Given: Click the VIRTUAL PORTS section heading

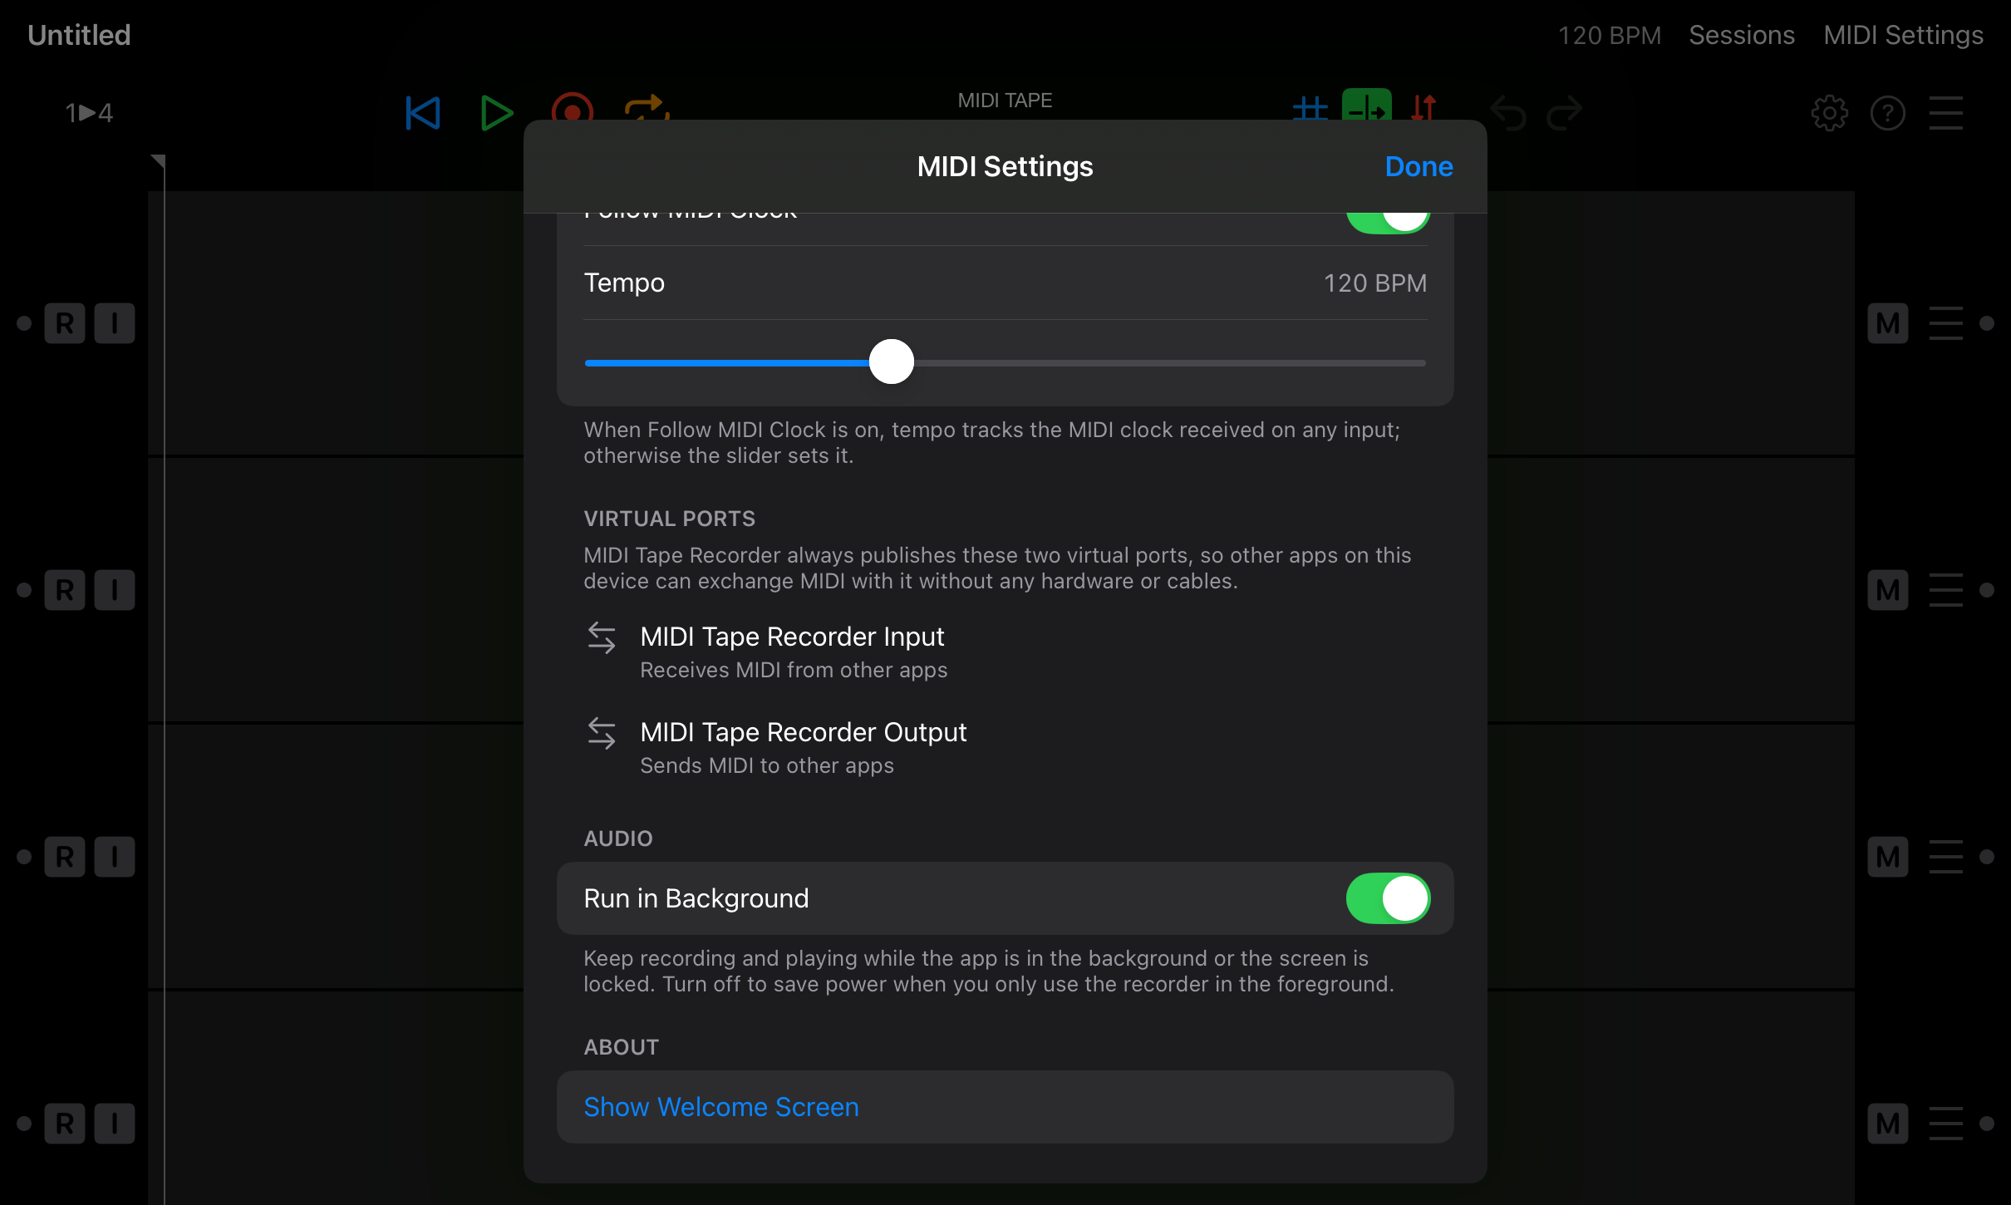Looking at the screenshot, I should tap(669, 519).
